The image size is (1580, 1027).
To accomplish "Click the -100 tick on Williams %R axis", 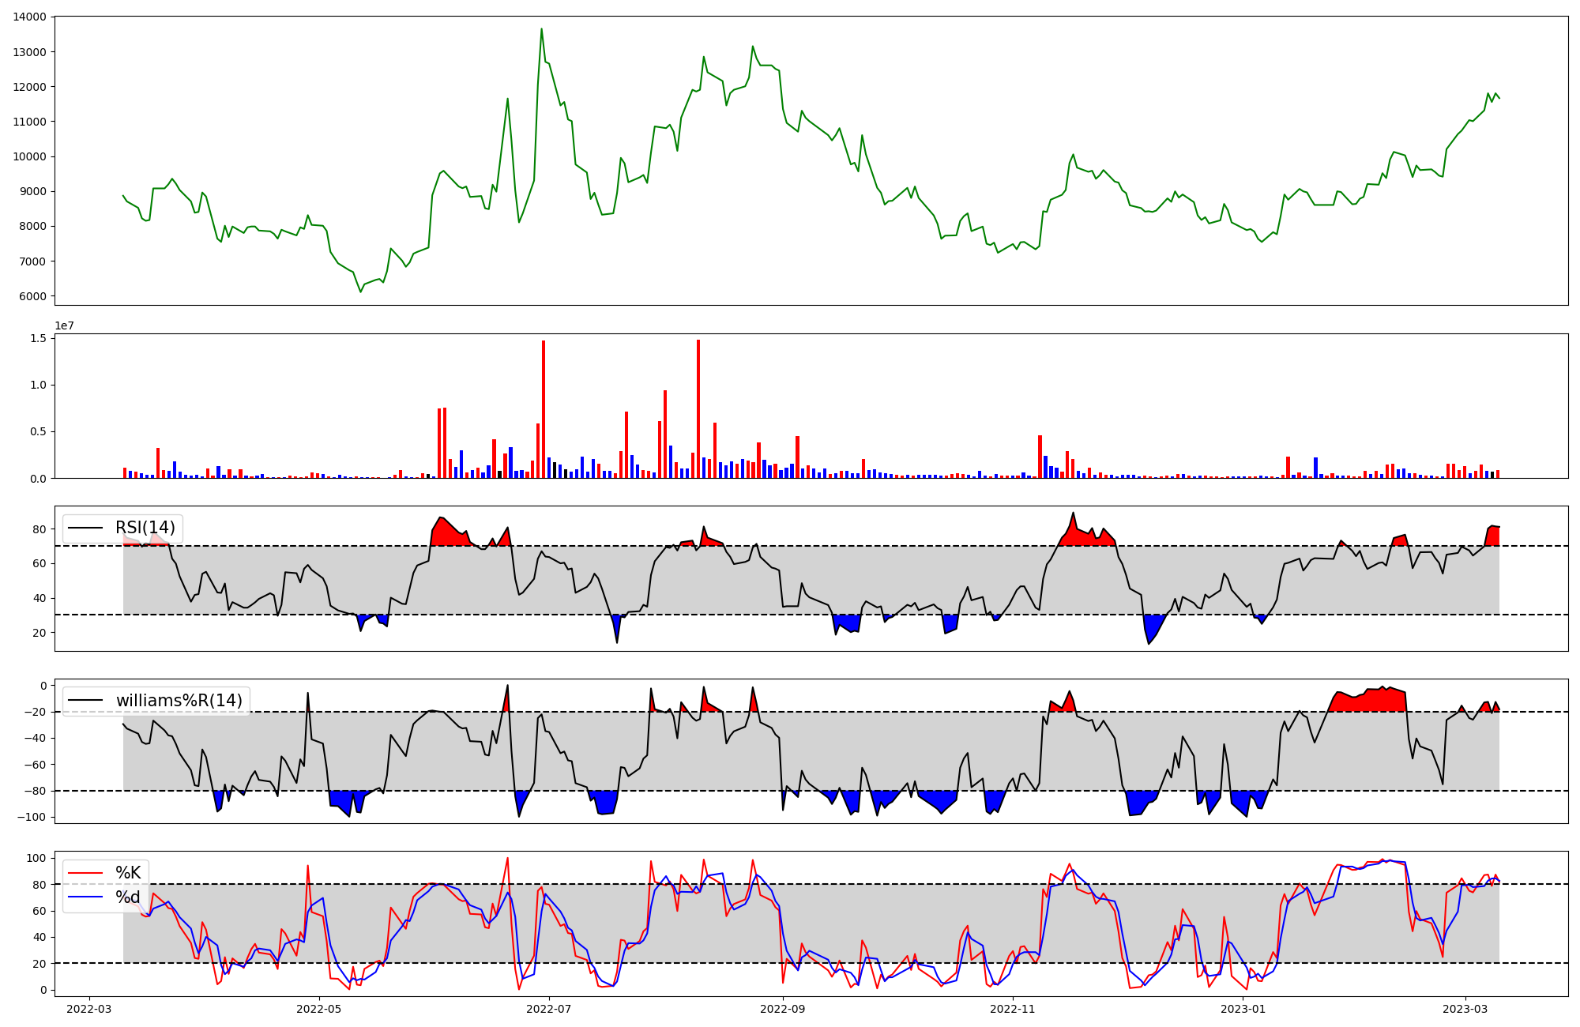I will pyautogui.click(x=32, y=817).
